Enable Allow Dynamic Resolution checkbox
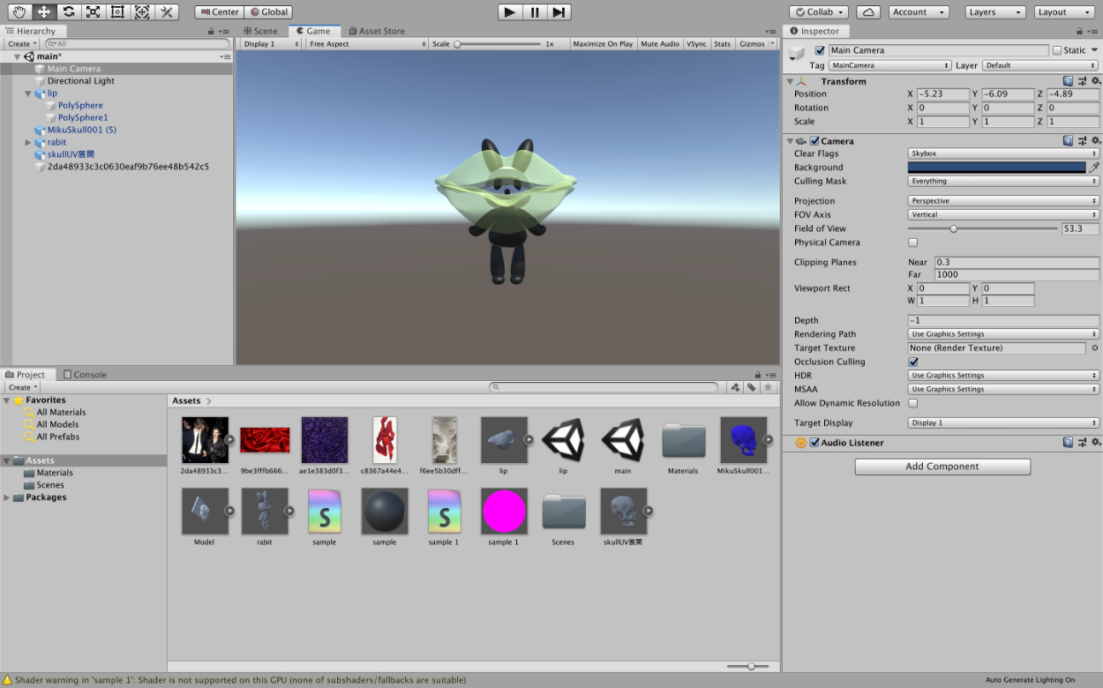 pyautogui.click(x=913, y=403)
